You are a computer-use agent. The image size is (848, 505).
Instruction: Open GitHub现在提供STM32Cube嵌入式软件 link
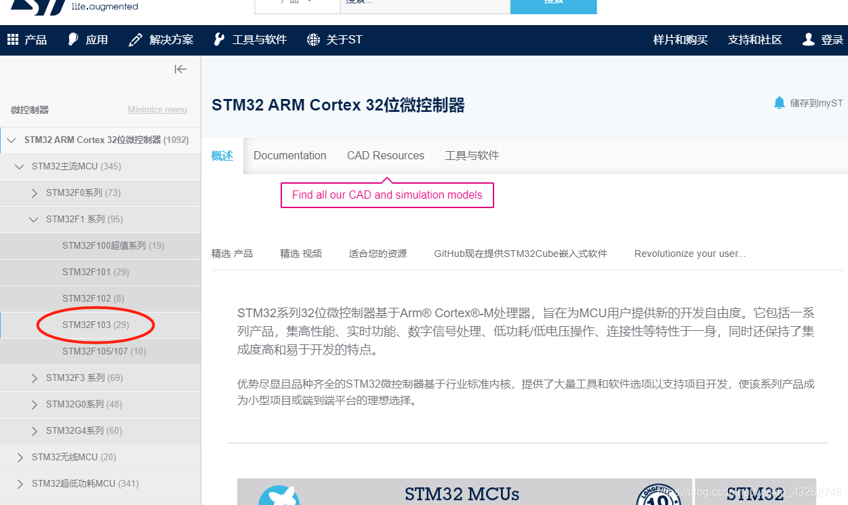tap(521, 254)
